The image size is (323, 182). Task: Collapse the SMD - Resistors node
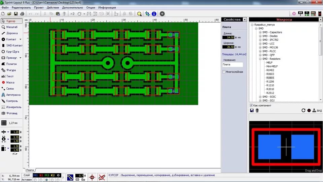pos(260,59)
